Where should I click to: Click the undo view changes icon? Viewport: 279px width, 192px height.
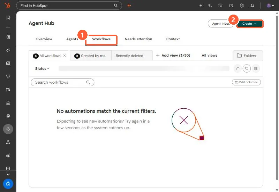click(x=237, y=68)
